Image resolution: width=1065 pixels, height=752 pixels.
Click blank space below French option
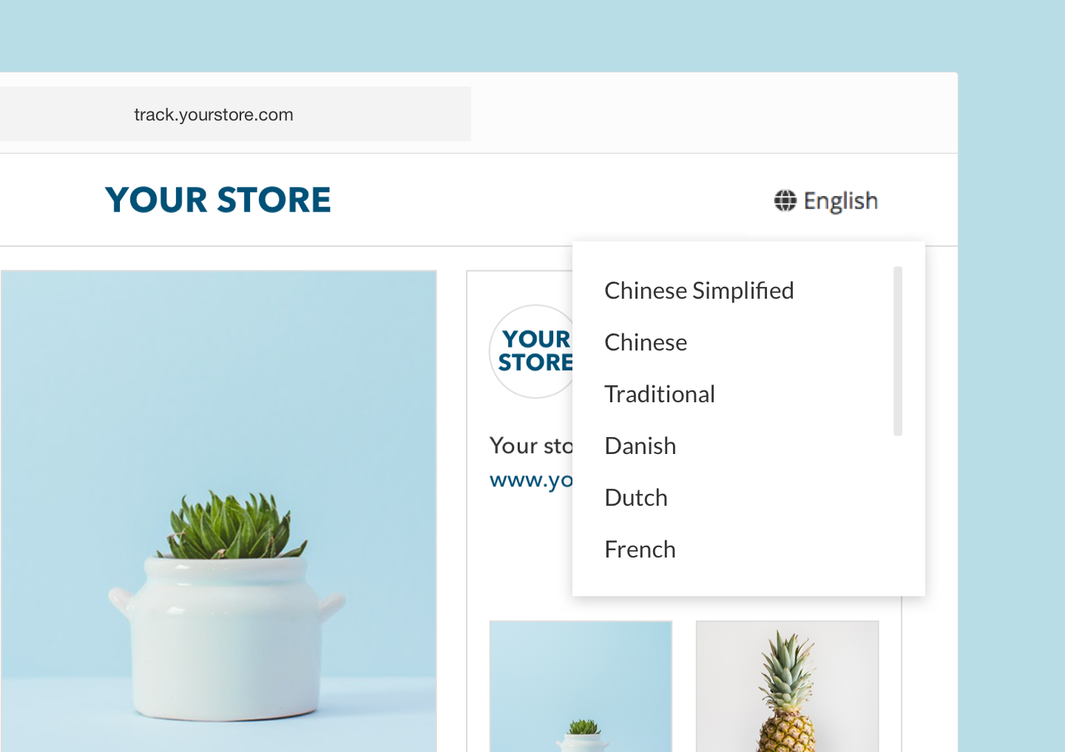click(x=748, y=580)
